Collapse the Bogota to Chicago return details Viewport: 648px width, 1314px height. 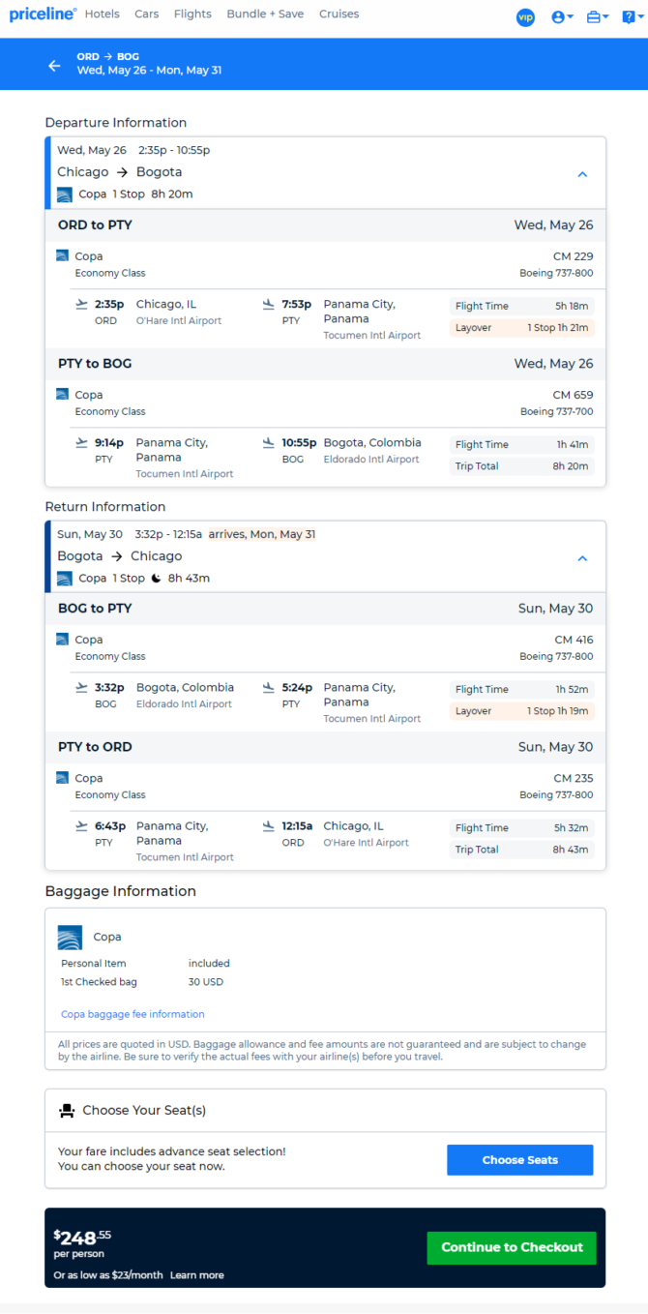pyautogui.click(x=582, y=558)
